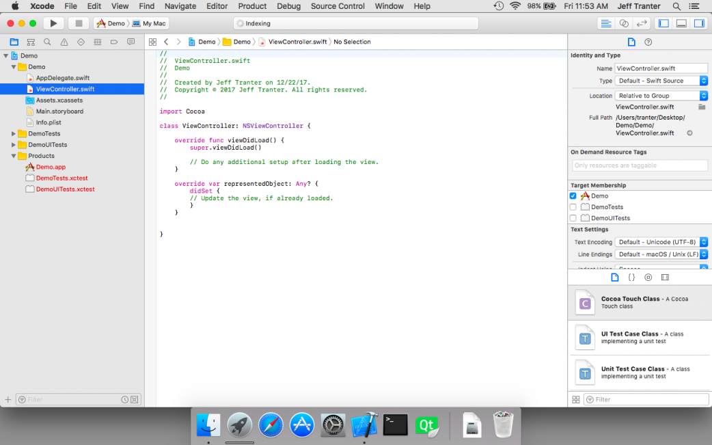Show the Debug area
This screenshot has width=712, height=445.
pos(681,23)
